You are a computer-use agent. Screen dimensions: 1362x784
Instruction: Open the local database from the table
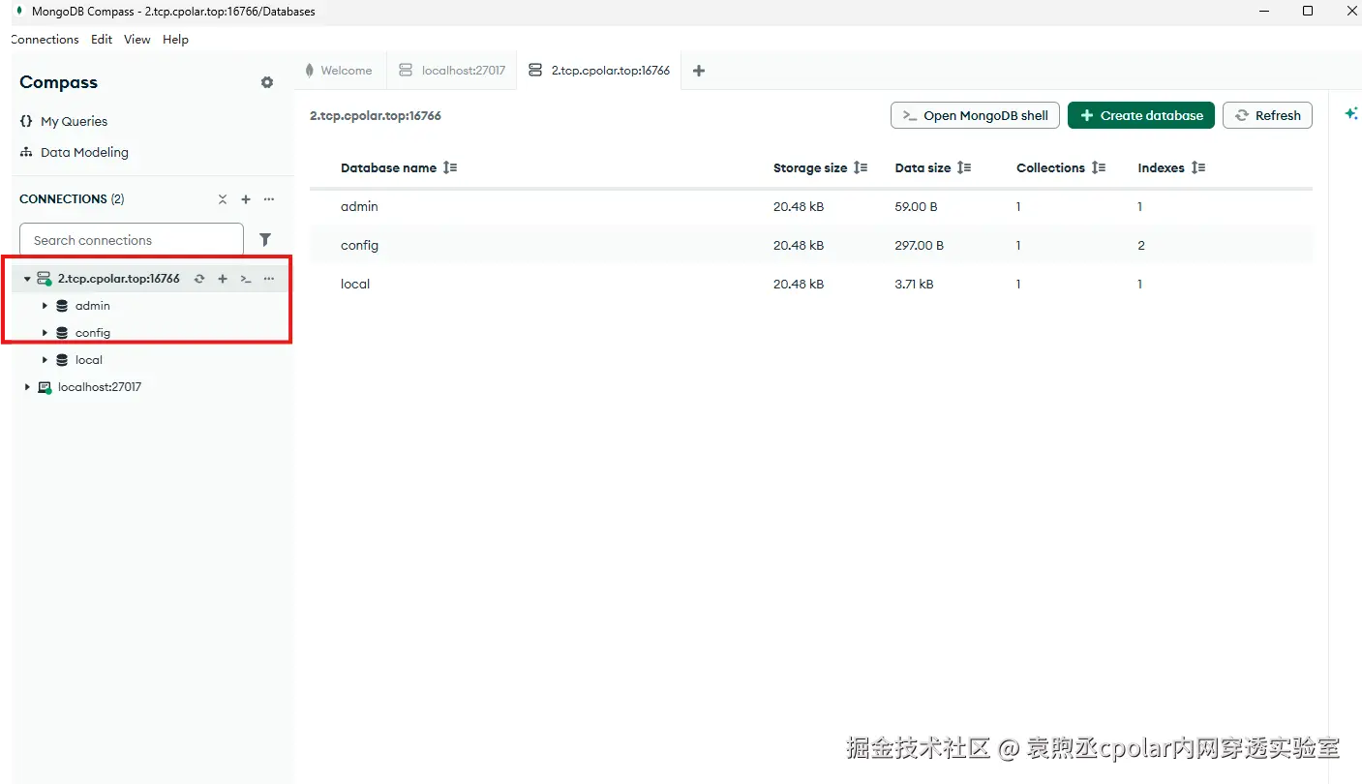pyautogui.click(x=355, y=284)
